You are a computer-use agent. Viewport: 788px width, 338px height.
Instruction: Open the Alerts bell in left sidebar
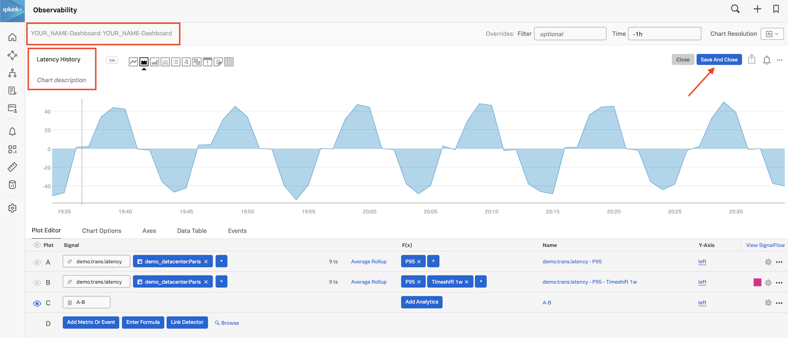(12, 132)
